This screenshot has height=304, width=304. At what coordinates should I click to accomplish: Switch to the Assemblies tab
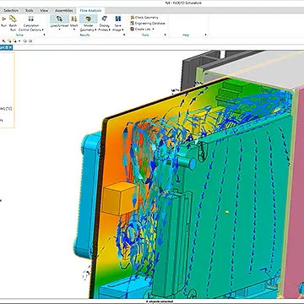[x=63, y=10]
